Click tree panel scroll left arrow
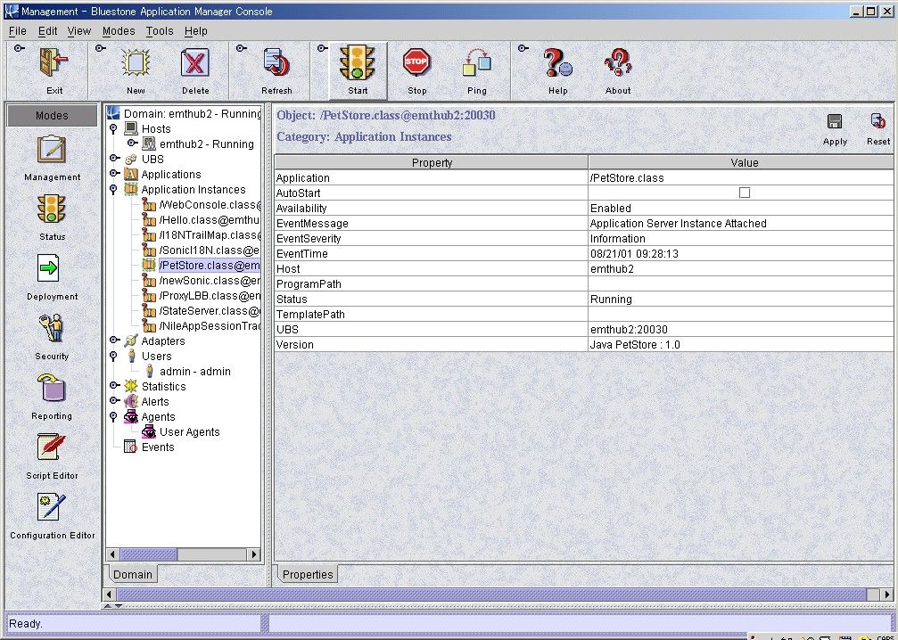The height and width of the screenshot is (640, 898). click(x=113, y=554)
